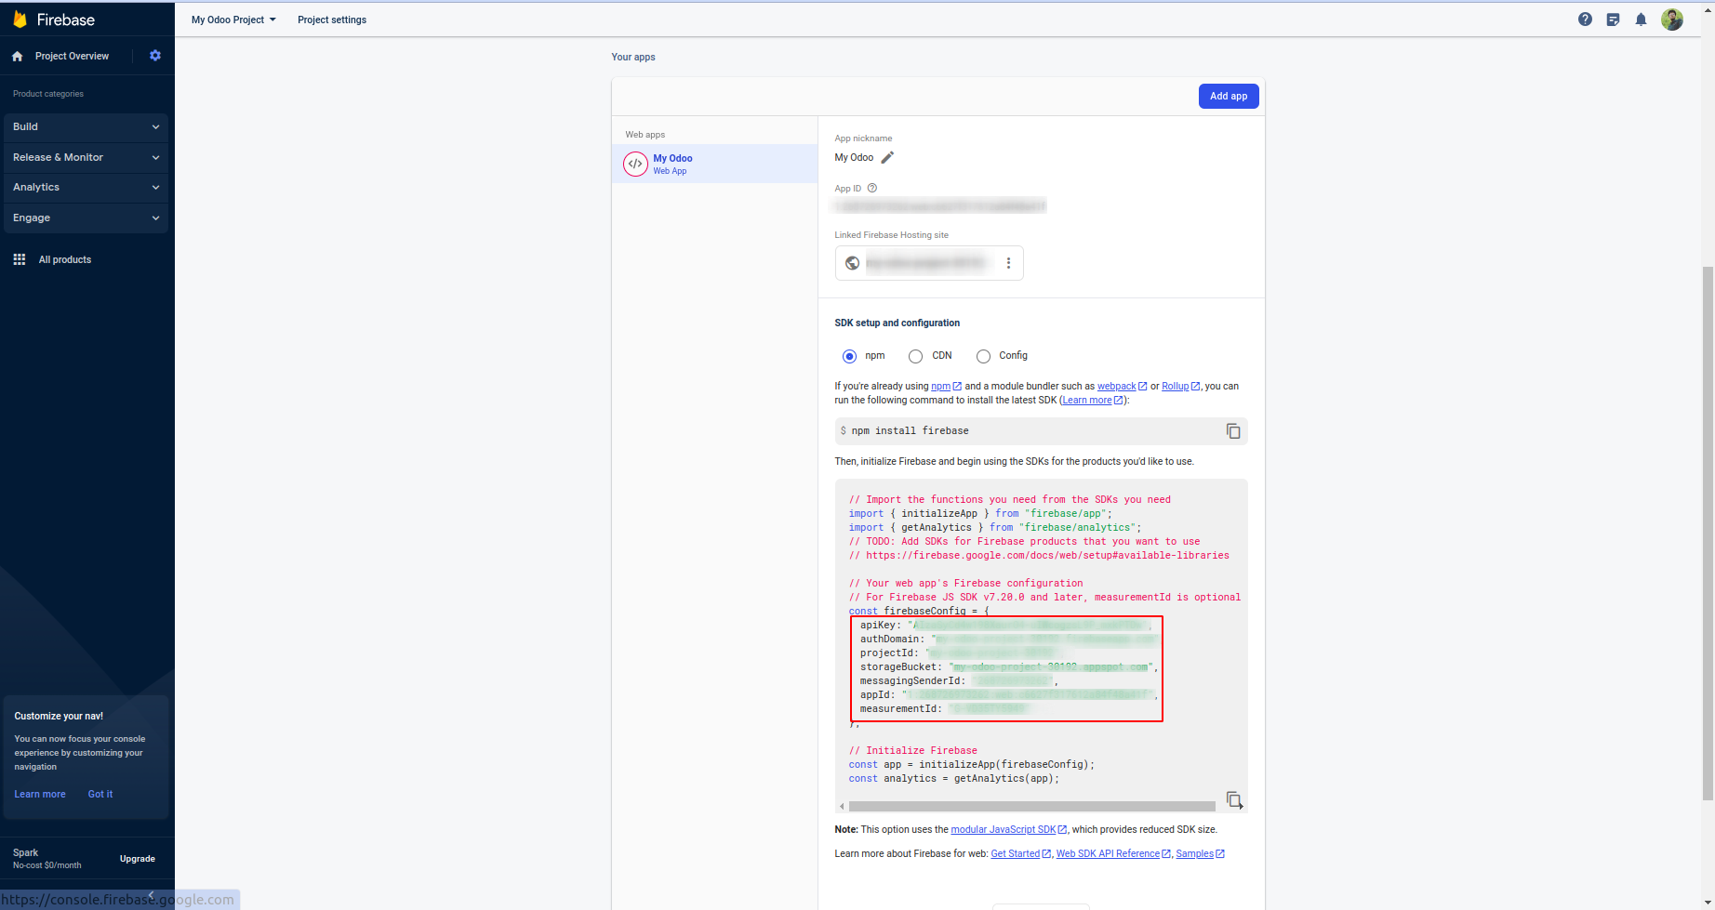Open the My Odoo Project dropdown
The image size is (1715, 910).
coord(233,20)
